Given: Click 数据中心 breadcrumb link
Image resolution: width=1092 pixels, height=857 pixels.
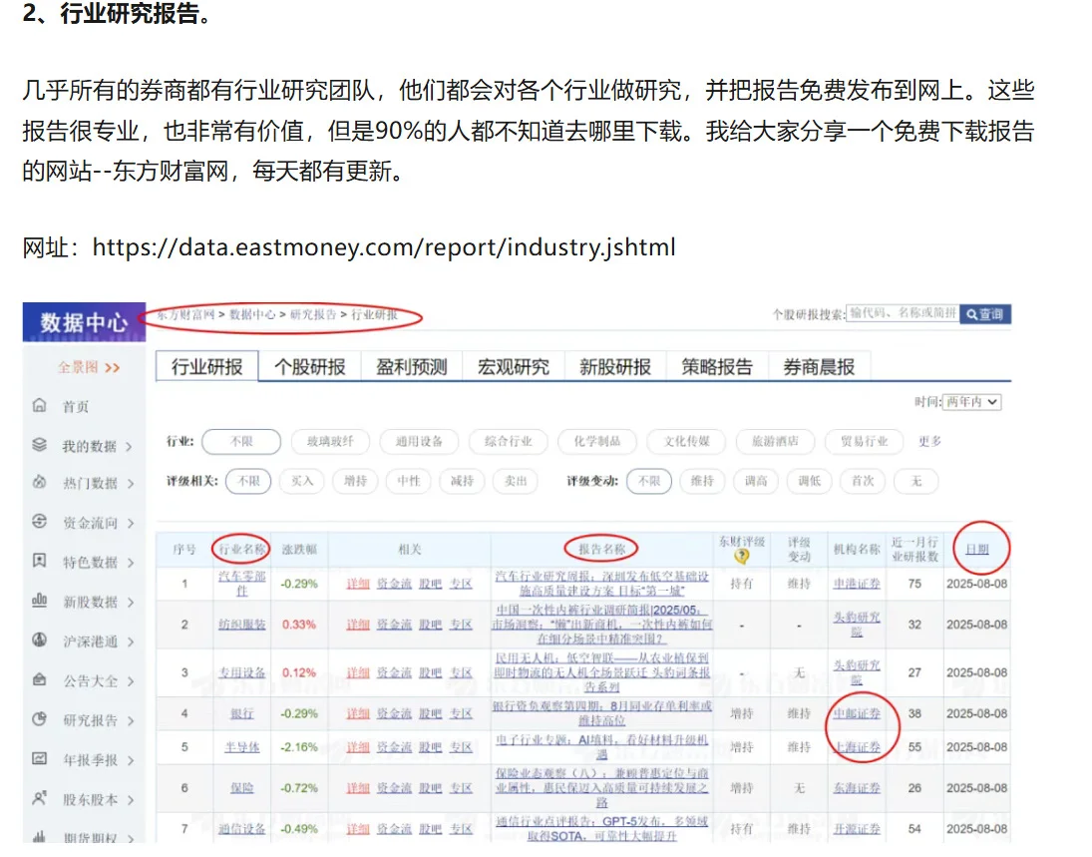Looking at the screenshot, I should coord(252,315).
